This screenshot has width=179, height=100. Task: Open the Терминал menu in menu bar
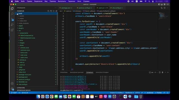(x=72, y=1)
